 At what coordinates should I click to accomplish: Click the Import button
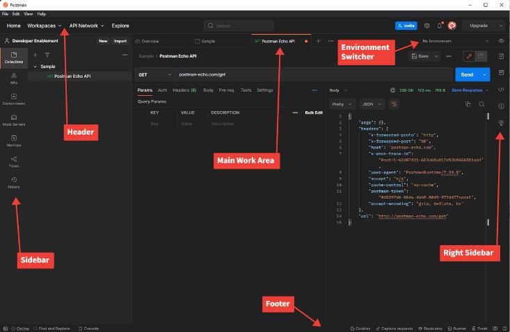(120, 41)
